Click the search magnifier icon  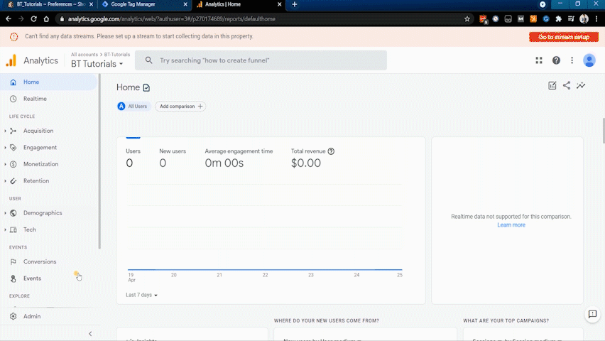pyautogui.click(x=148, y=60)
